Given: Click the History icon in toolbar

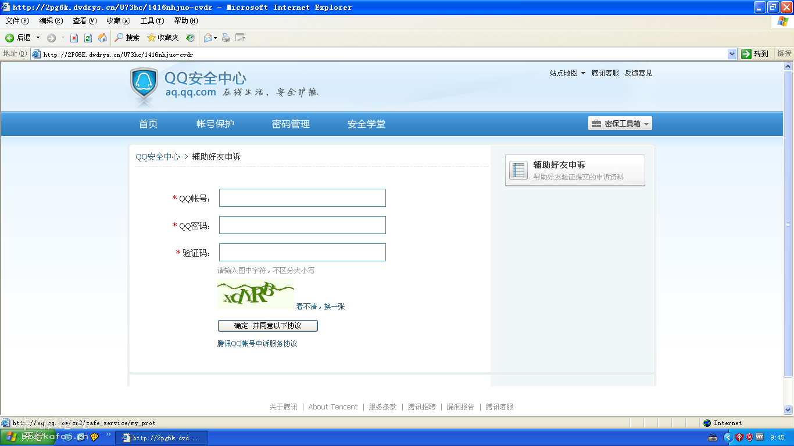Looking at the screenshot, I should coord(190,38).
